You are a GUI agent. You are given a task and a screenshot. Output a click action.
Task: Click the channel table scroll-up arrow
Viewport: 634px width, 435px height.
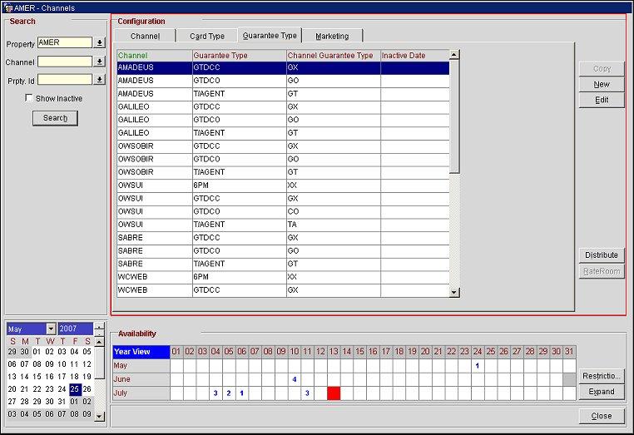454,55
